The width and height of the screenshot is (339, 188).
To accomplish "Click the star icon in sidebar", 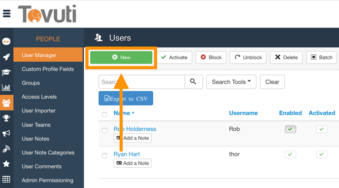I will point(6,164).
